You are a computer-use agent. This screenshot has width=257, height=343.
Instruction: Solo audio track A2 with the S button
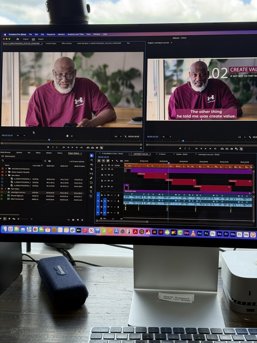[115, 201]
